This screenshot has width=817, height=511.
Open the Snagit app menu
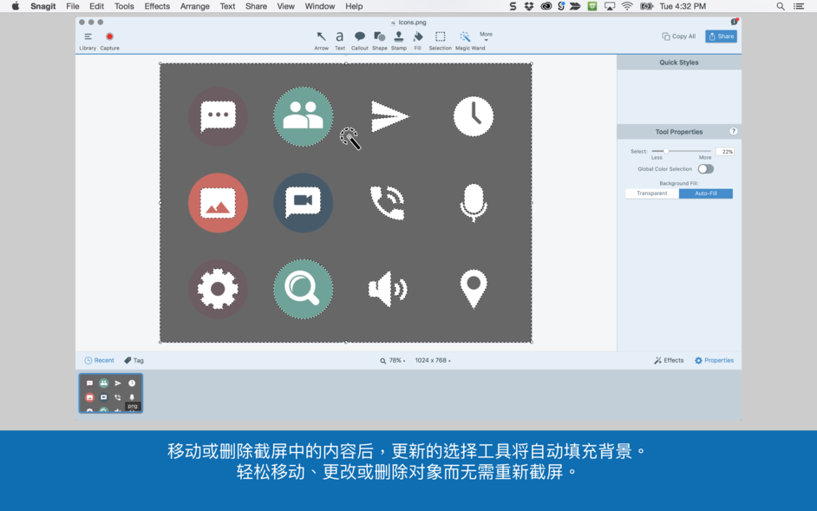coord(43,6)
